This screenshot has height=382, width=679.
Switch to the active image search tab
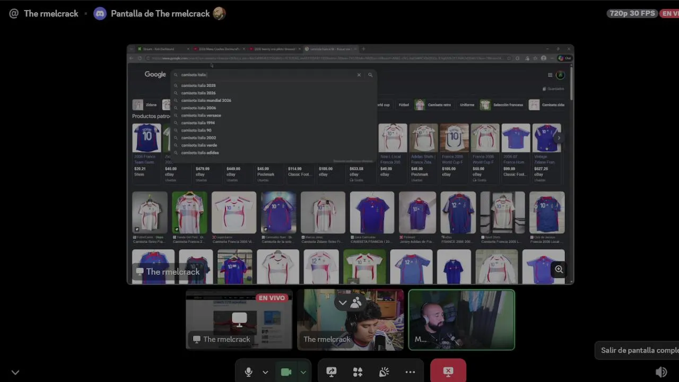pos(331,49)
